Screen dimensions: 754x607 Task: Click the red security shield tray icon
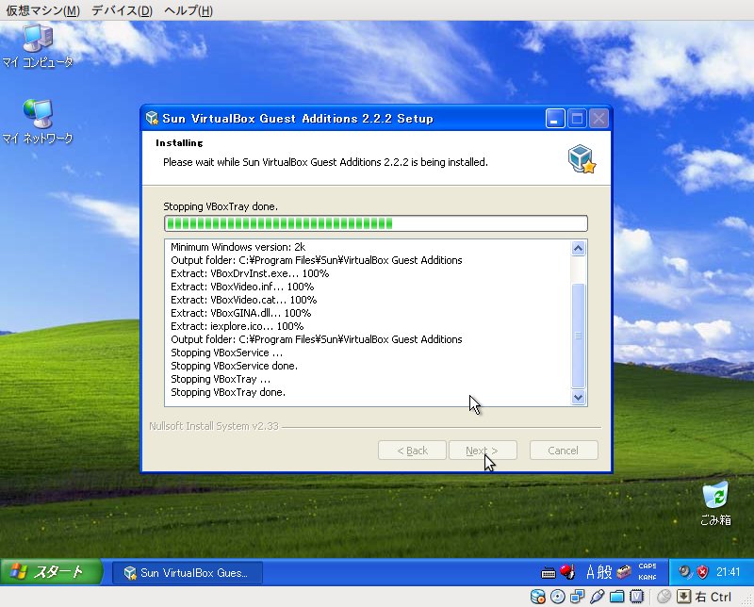pyautogui.click(x=702, y=572)
